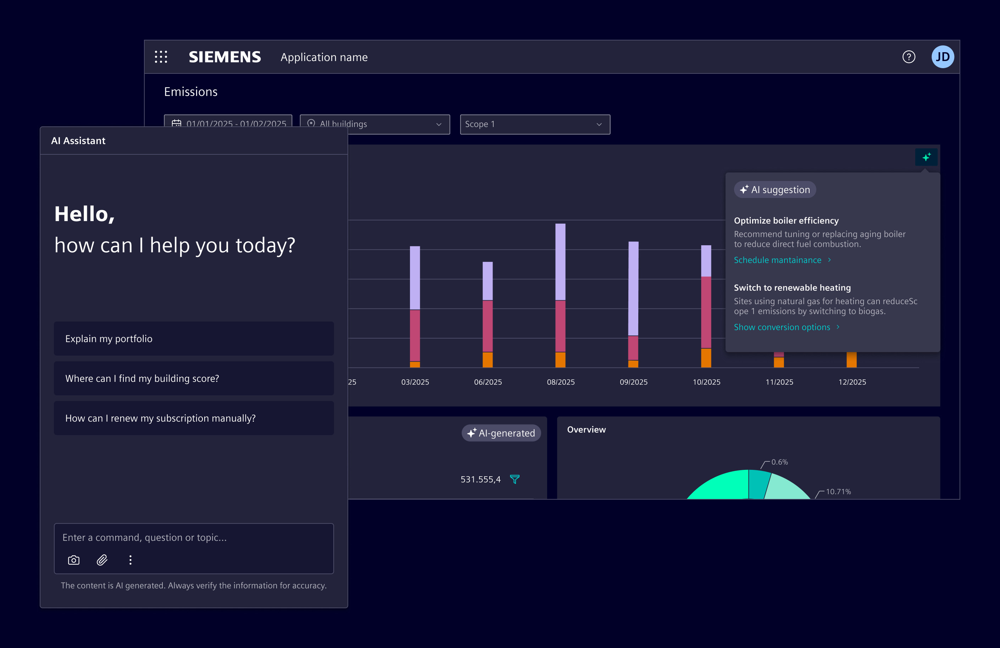Pick How can I renew my subscription manually
This screenshot has height=648, width=1000.
194,418
